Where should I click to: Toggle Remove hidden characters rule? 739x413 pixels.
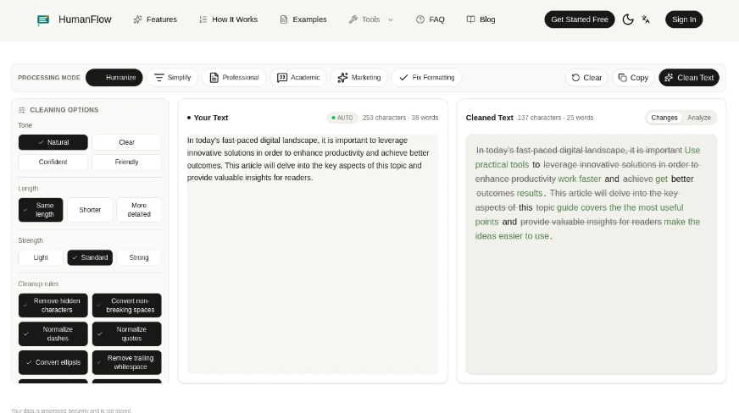point(53,306)
